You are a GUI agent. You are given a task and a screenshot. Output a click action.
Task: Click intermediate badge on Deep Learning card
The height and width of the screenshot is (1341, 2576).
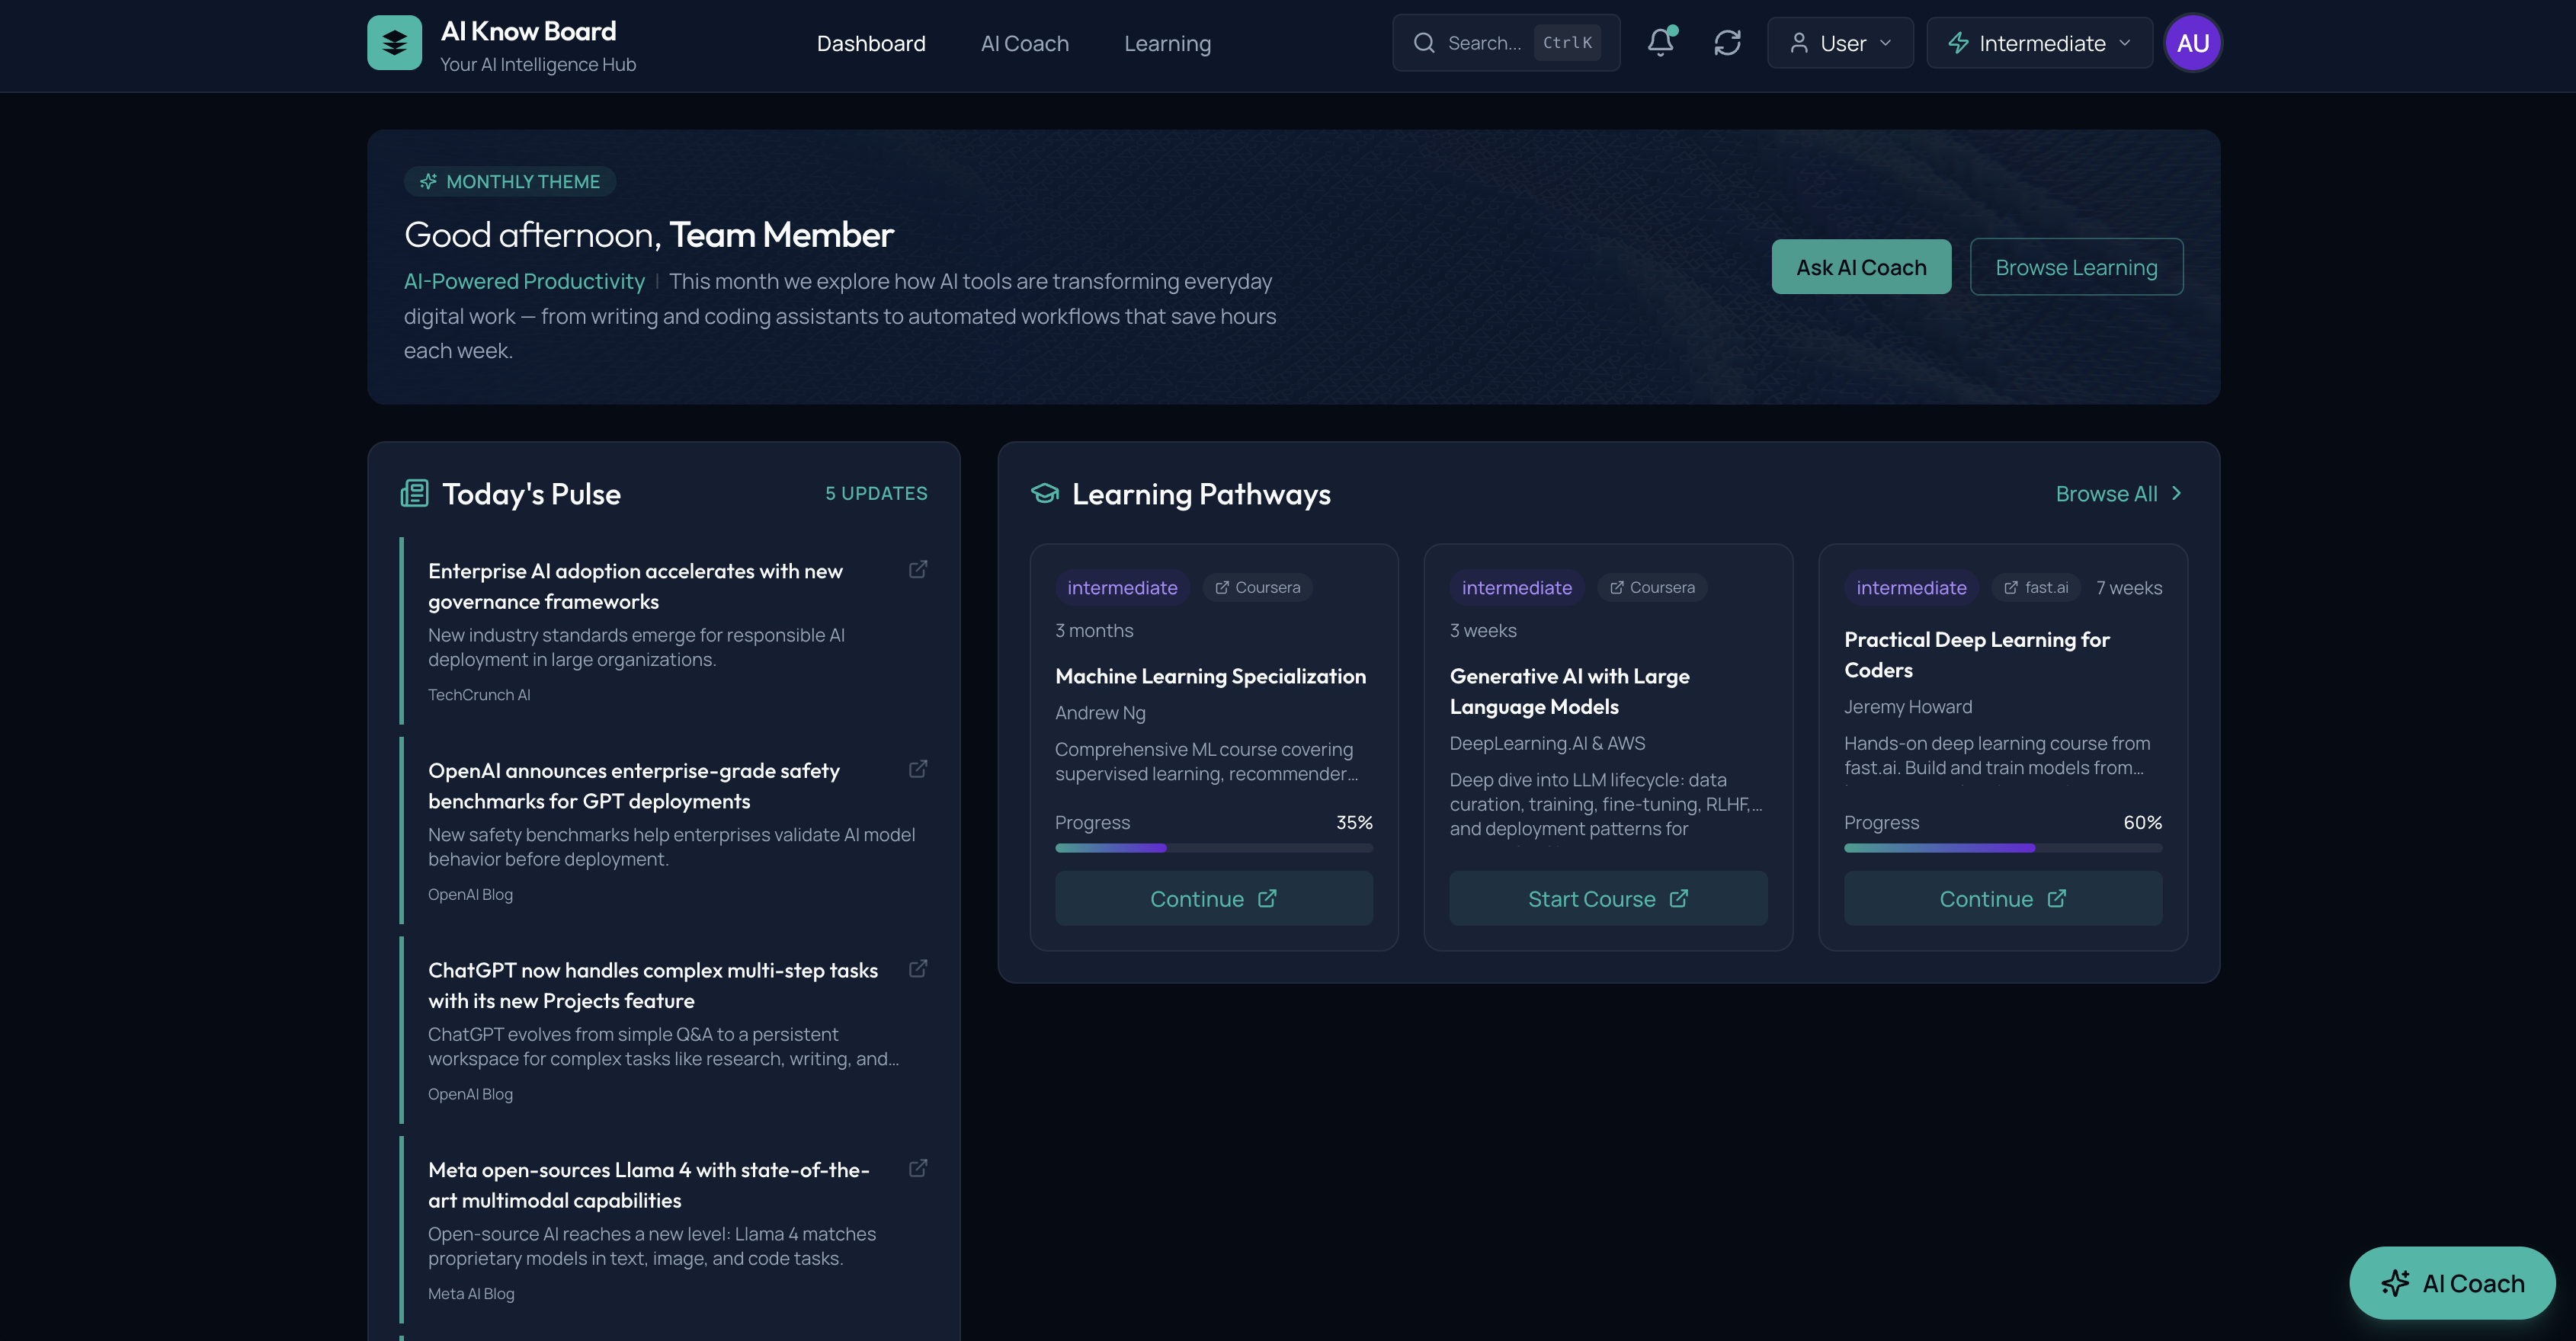(1911, 587)
